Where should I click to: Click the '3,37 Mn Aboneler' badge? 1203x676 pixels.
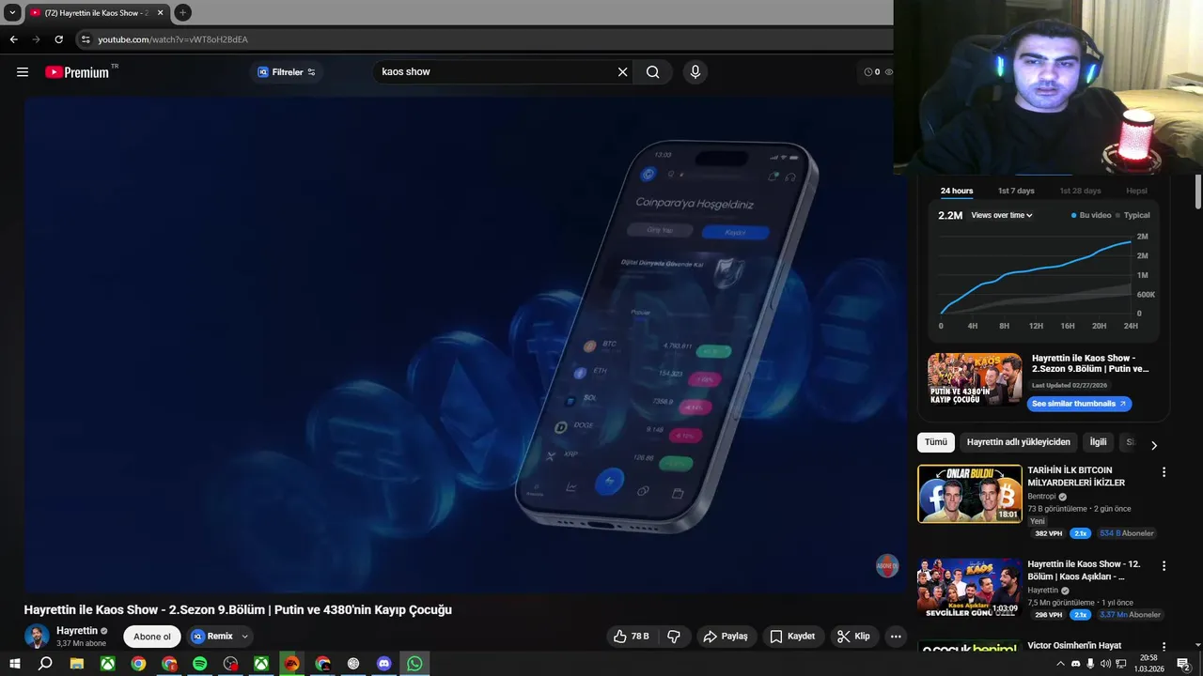coord(1130,615)
